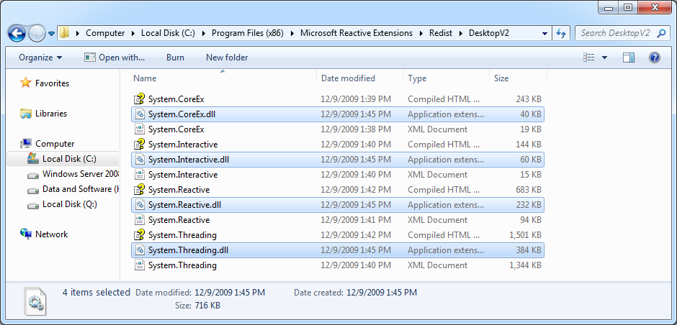Click the Refresh button next to address bar
Screen dimensions: 677x325
click(x=561, y=33)
